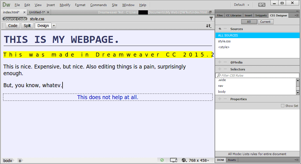This screenshot has width=301, height=164.
Task: Select ALL SOURCES in Sources list
Action: [257, 35]
